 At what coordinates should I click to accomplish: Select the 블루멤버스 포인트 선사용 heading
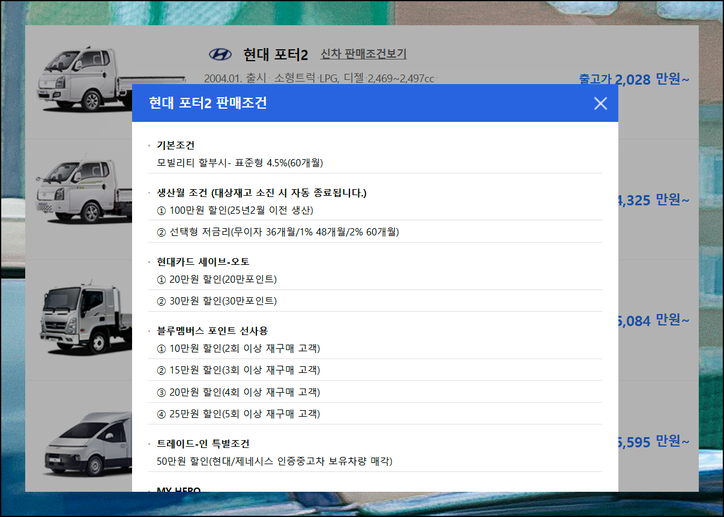point(212,331)
